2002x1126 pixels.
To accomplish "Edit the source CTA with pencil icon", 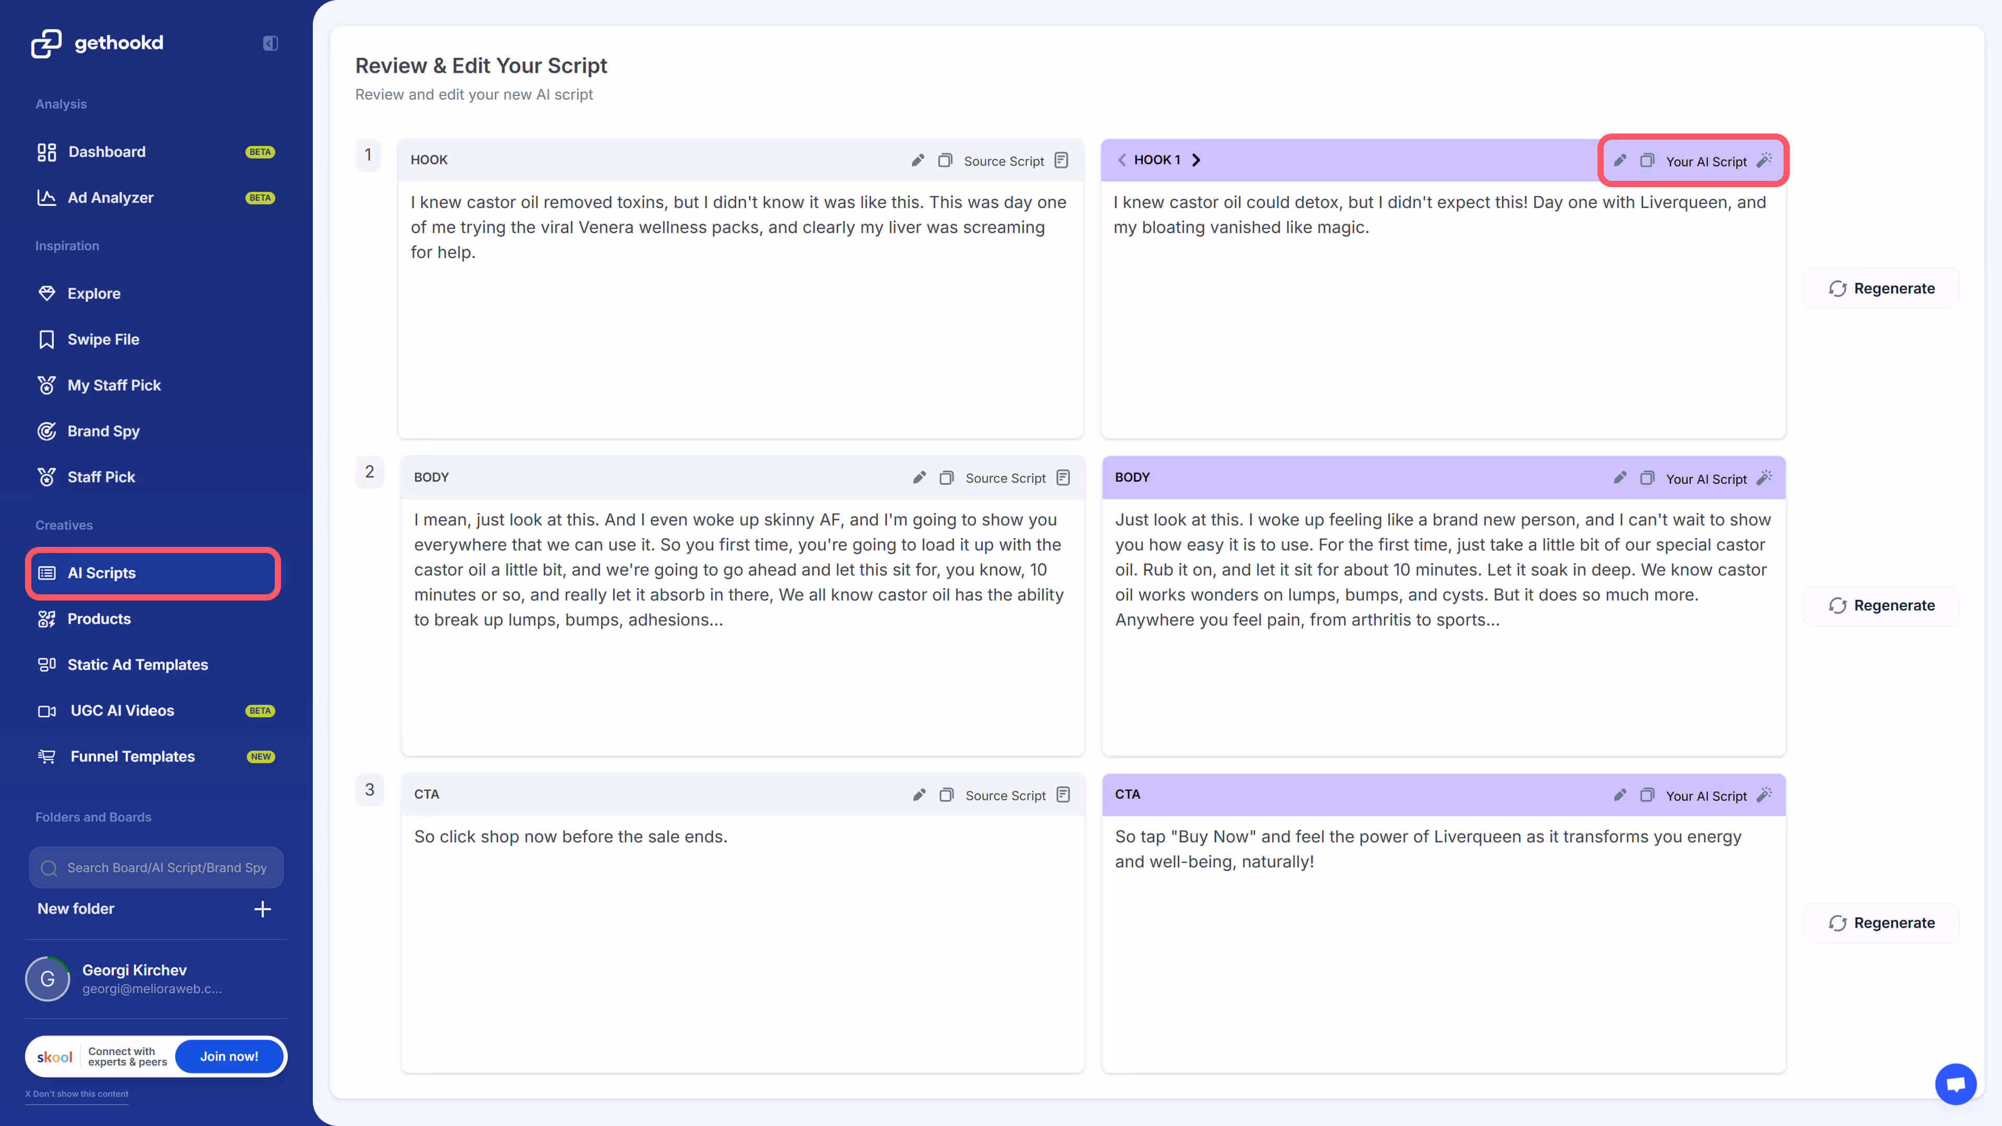I will click(919, 794).
